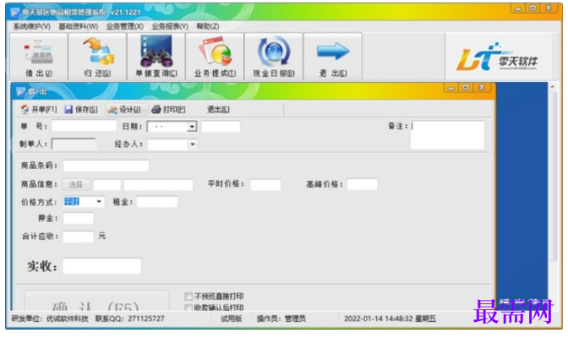Open the 设计 design tool
The width and height of the screenshot is (568, 338).
point(124,109)
